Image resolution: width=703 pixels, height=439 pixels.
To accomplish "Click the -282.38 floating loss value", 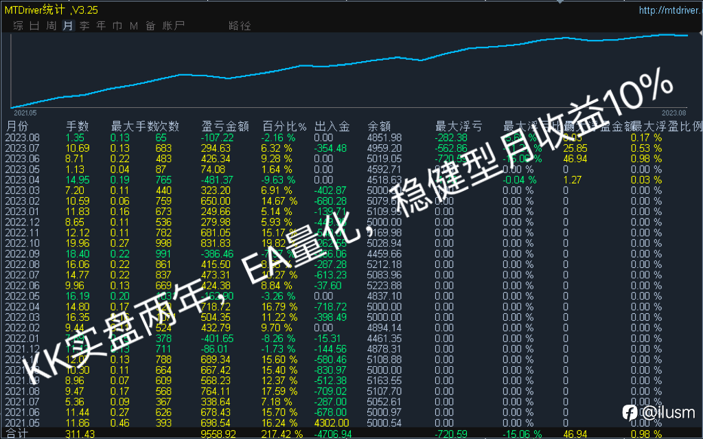I will pos(451,138).
